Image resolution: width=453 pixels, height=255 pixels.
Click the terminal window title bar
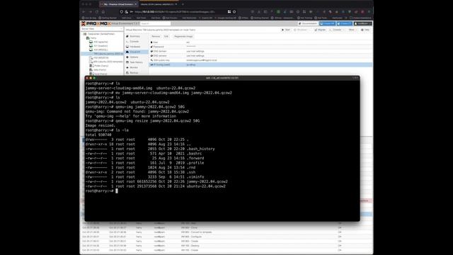222,78
